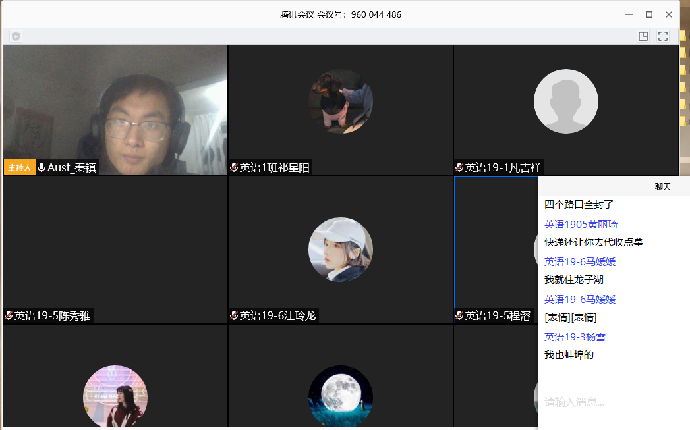Click the microphone icon next to Aust_秦镇

pyautogui.click(x=42, y=168)
